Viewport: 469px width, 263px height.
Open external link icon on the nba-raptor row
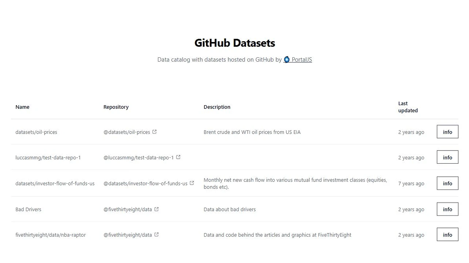pos(157,235)
